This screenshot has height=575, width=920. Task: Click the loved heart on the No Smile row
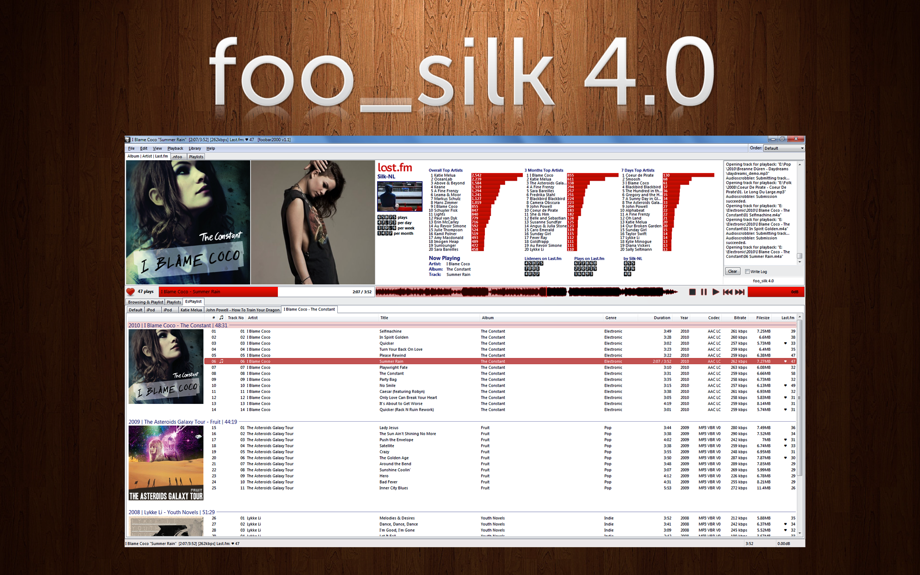(x=785, y=386)
